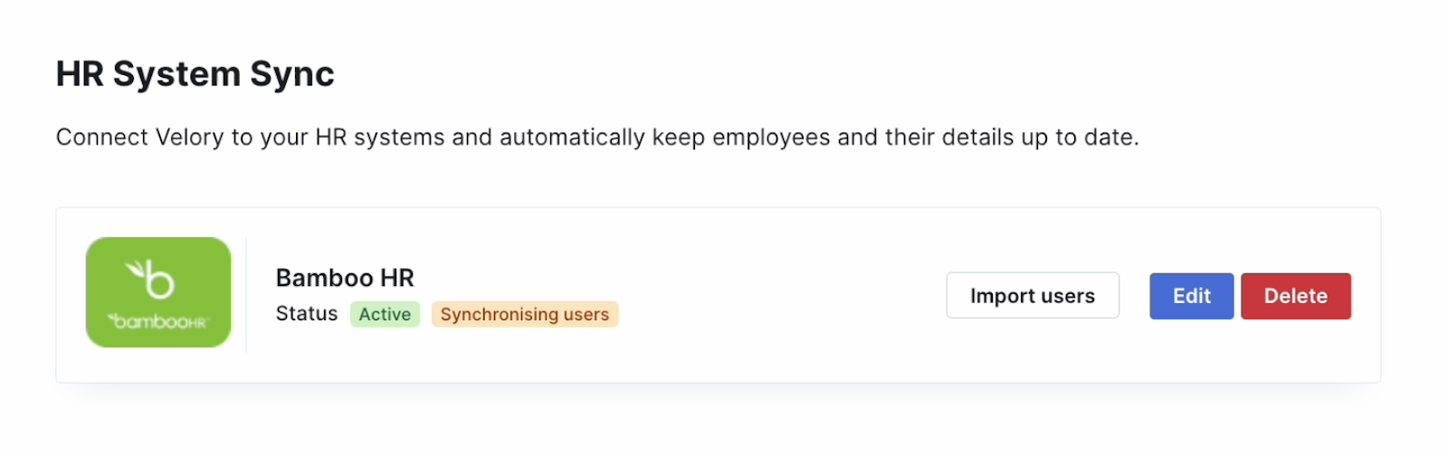Click the green Active status badge
This screenshot has height=457, width=1448.
385,314
